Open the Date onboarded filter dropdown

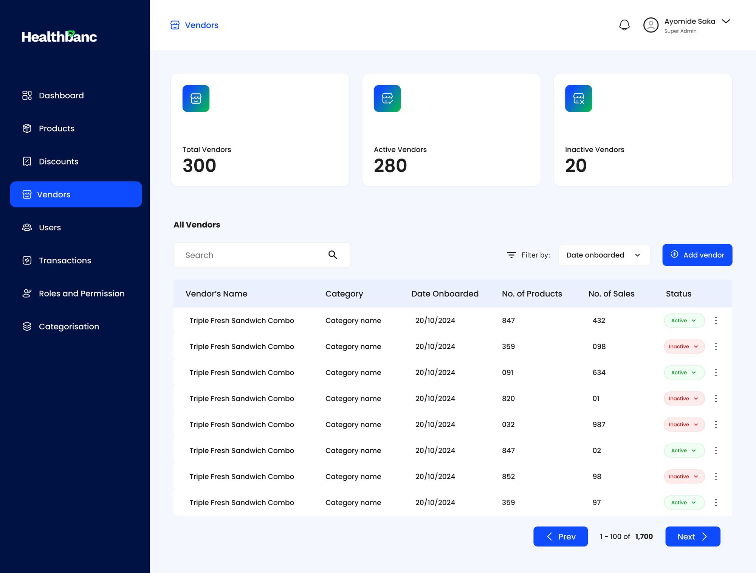tap(604, 255)
